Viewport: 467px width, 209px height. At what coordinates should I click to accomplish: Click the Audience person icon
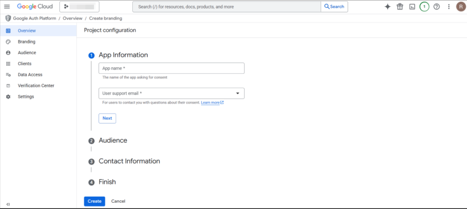(x=8, y=53)
